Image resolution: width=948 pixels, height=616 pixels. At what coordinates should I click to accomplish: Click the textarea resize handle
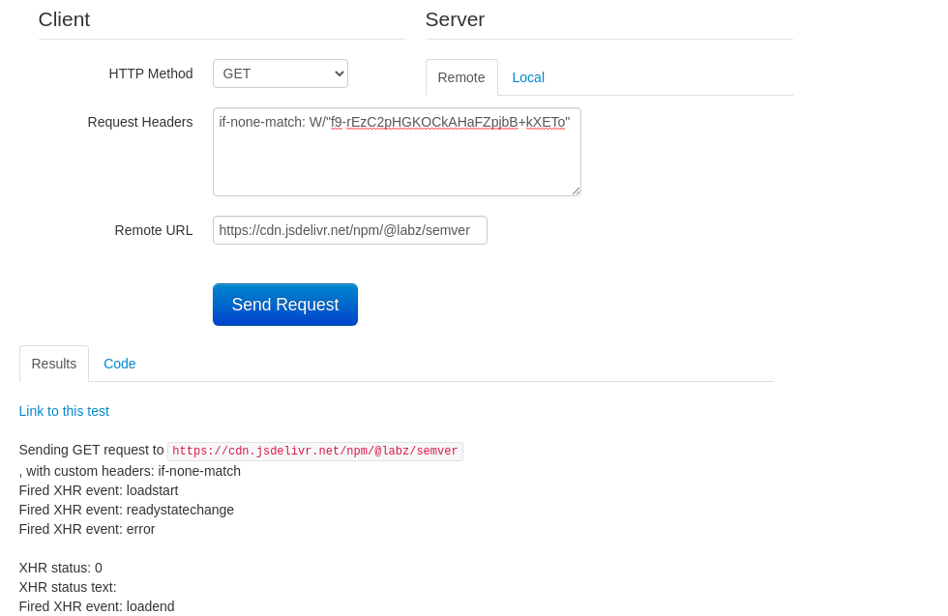coord(578,192)
